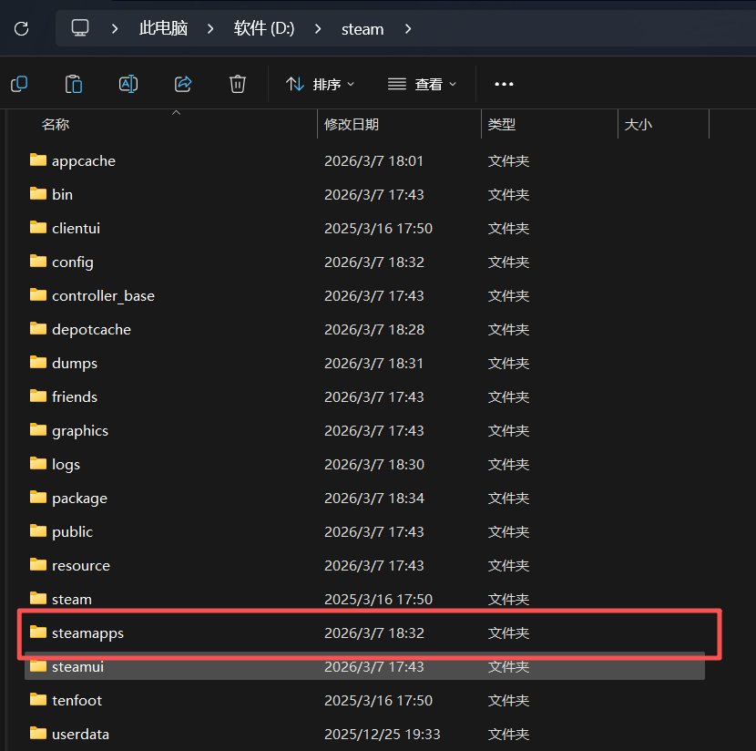Expand chevron after 软件 (D:)

pos(318,29)
